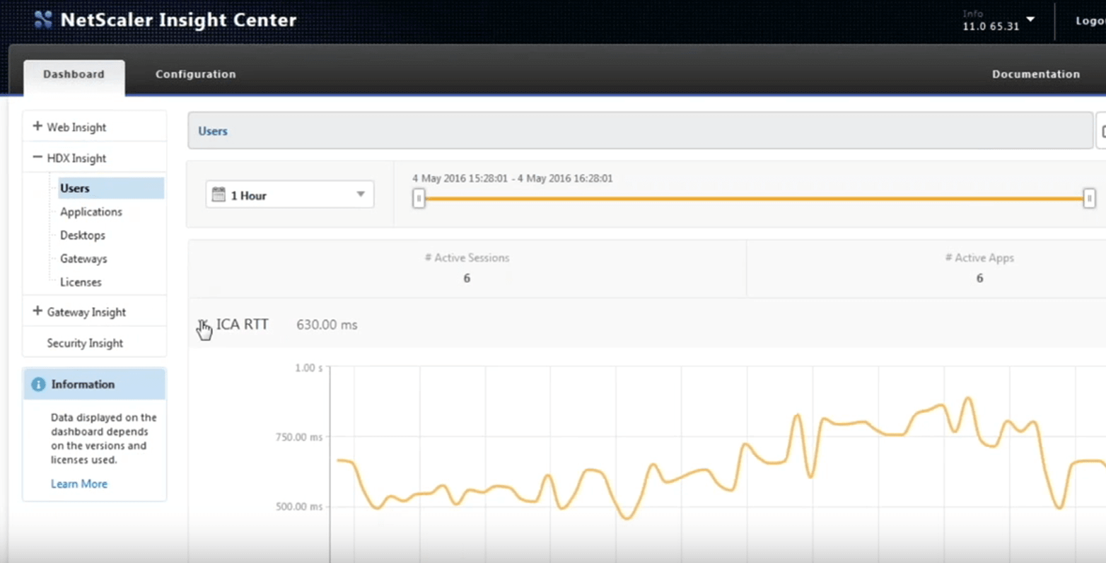Click the Logout link
Screen dimensions: 1106x563
[x=1090, y=21]
